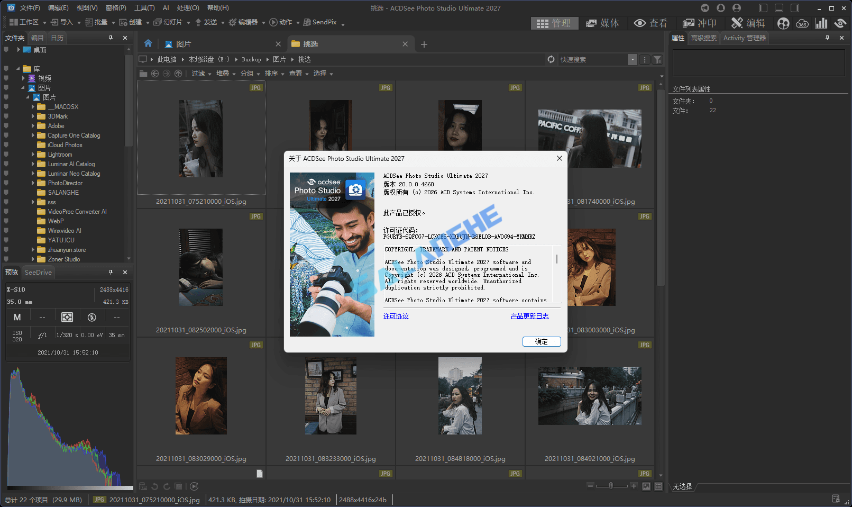The width and height of the screenshot is (852, 507).
Task: Click the file list vertical scrollbar
Action: click(x=661, y=188)
